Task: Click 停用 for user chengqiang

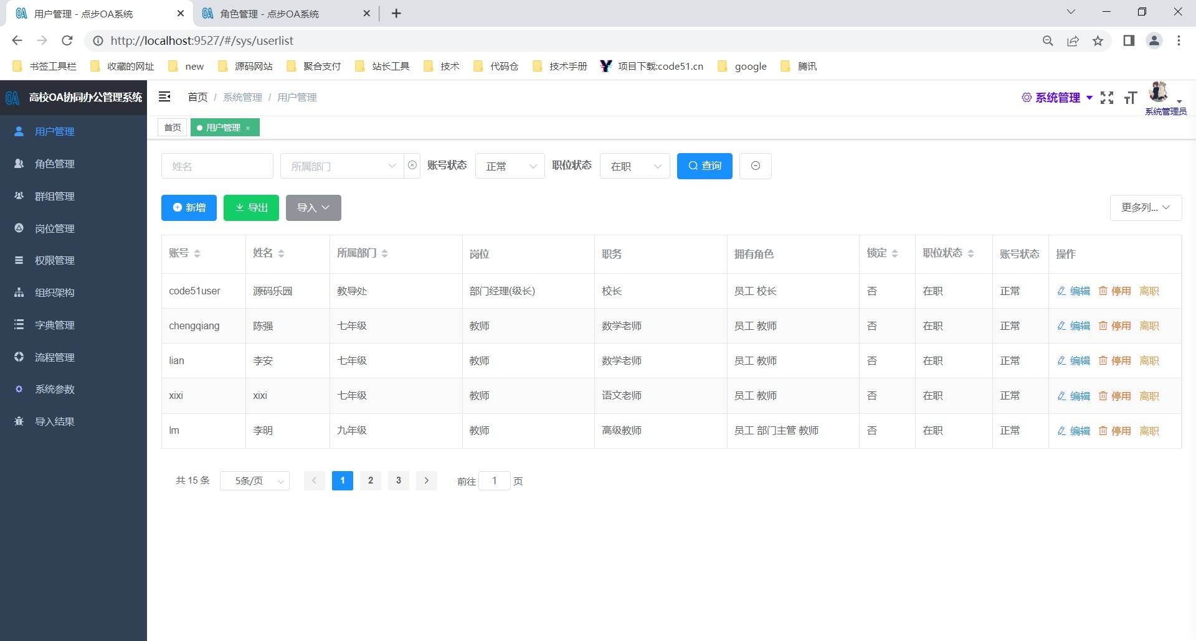Action: coord(1115,326)
